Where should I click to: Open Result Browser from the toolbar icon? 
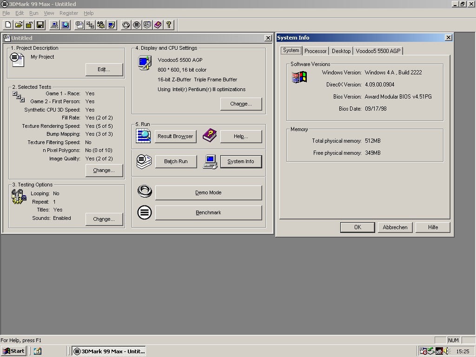point(65,25)
